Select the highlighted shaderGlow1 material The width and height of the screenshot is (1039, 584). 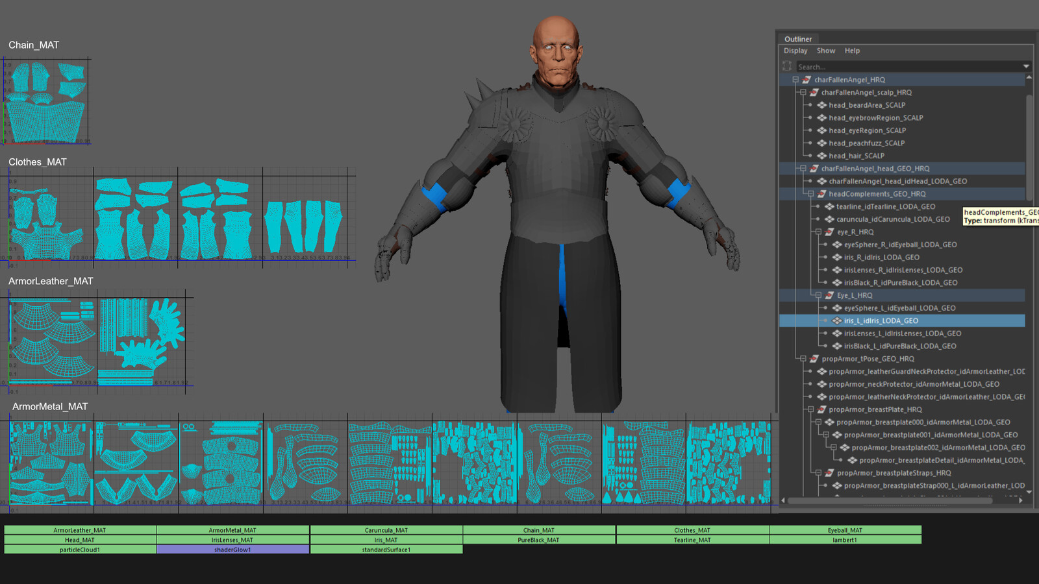(232, 550)
